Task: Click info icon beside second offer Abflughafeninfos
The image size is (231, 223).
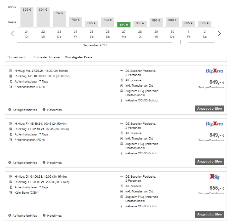Action: (x=10, y=163)
